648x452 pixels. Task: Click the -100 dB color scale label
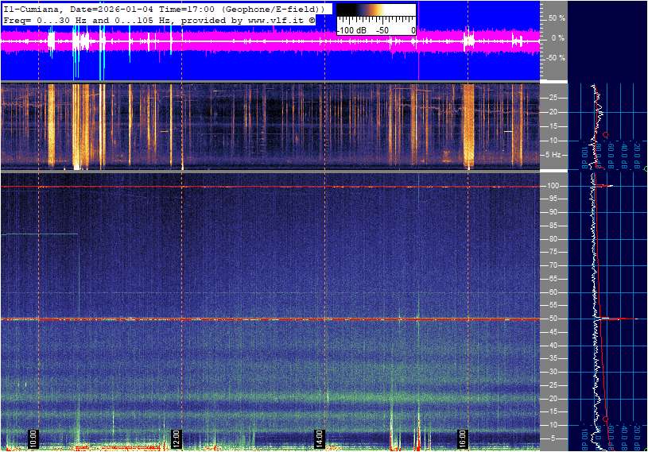(x=350, y=30)
